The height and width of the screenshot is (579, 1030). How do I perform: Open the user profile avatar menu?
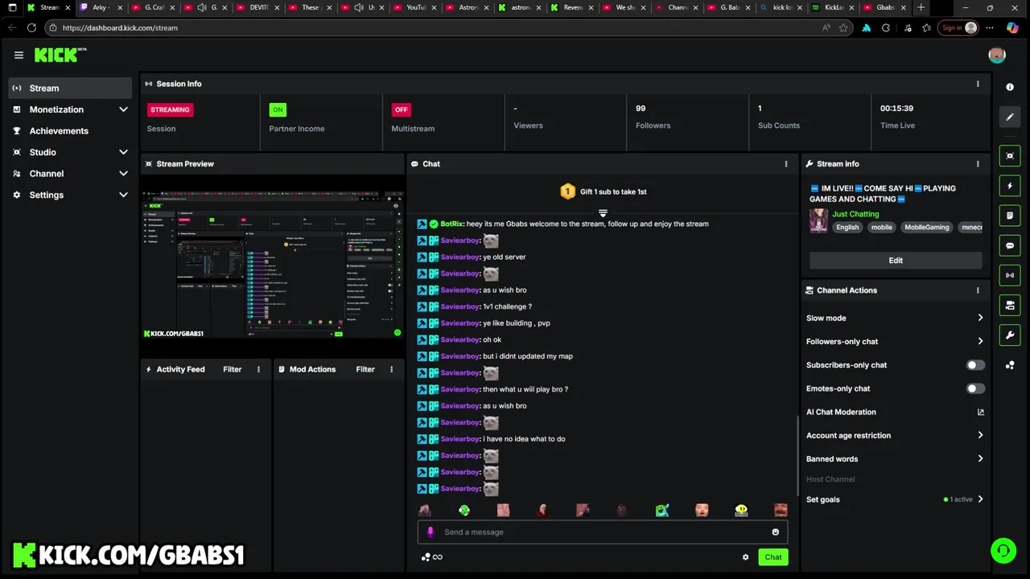coord(997,55)
